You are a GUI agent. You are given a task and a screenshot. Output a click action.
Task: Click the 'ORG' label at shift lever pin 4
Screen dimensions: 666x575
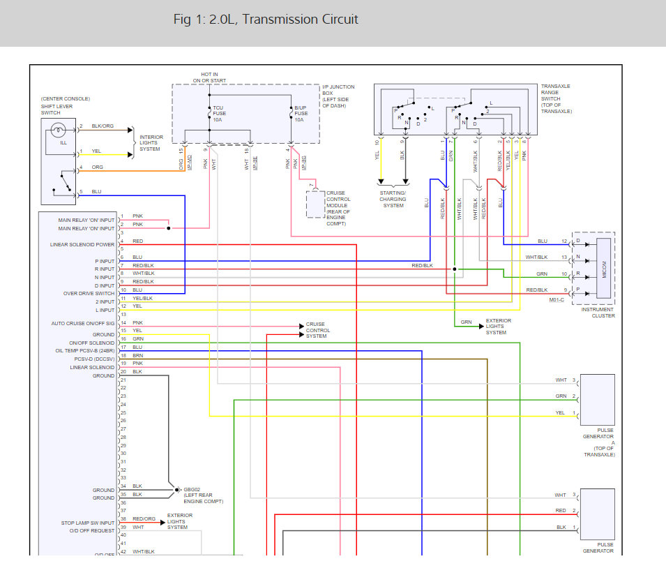click(97, 167)
